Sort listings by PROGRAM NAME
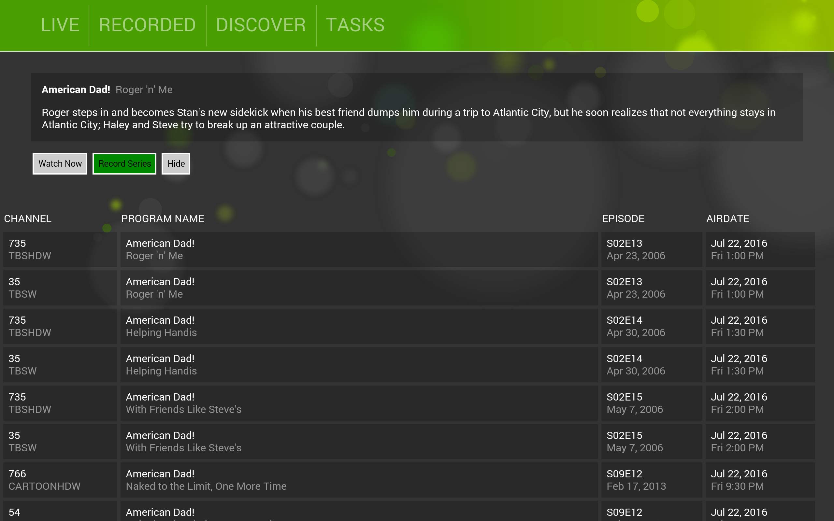Image resolution: width=834 pixels, height=521 pixels. [163, 218]
